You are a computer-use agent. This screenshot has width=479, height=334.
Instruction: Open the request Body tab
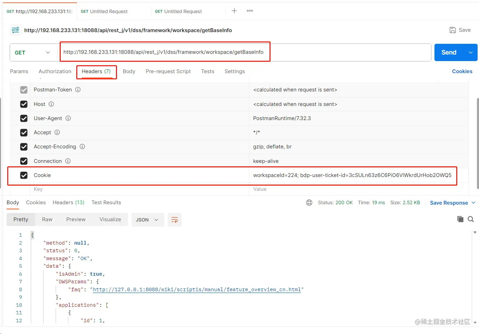coord(129,71)
